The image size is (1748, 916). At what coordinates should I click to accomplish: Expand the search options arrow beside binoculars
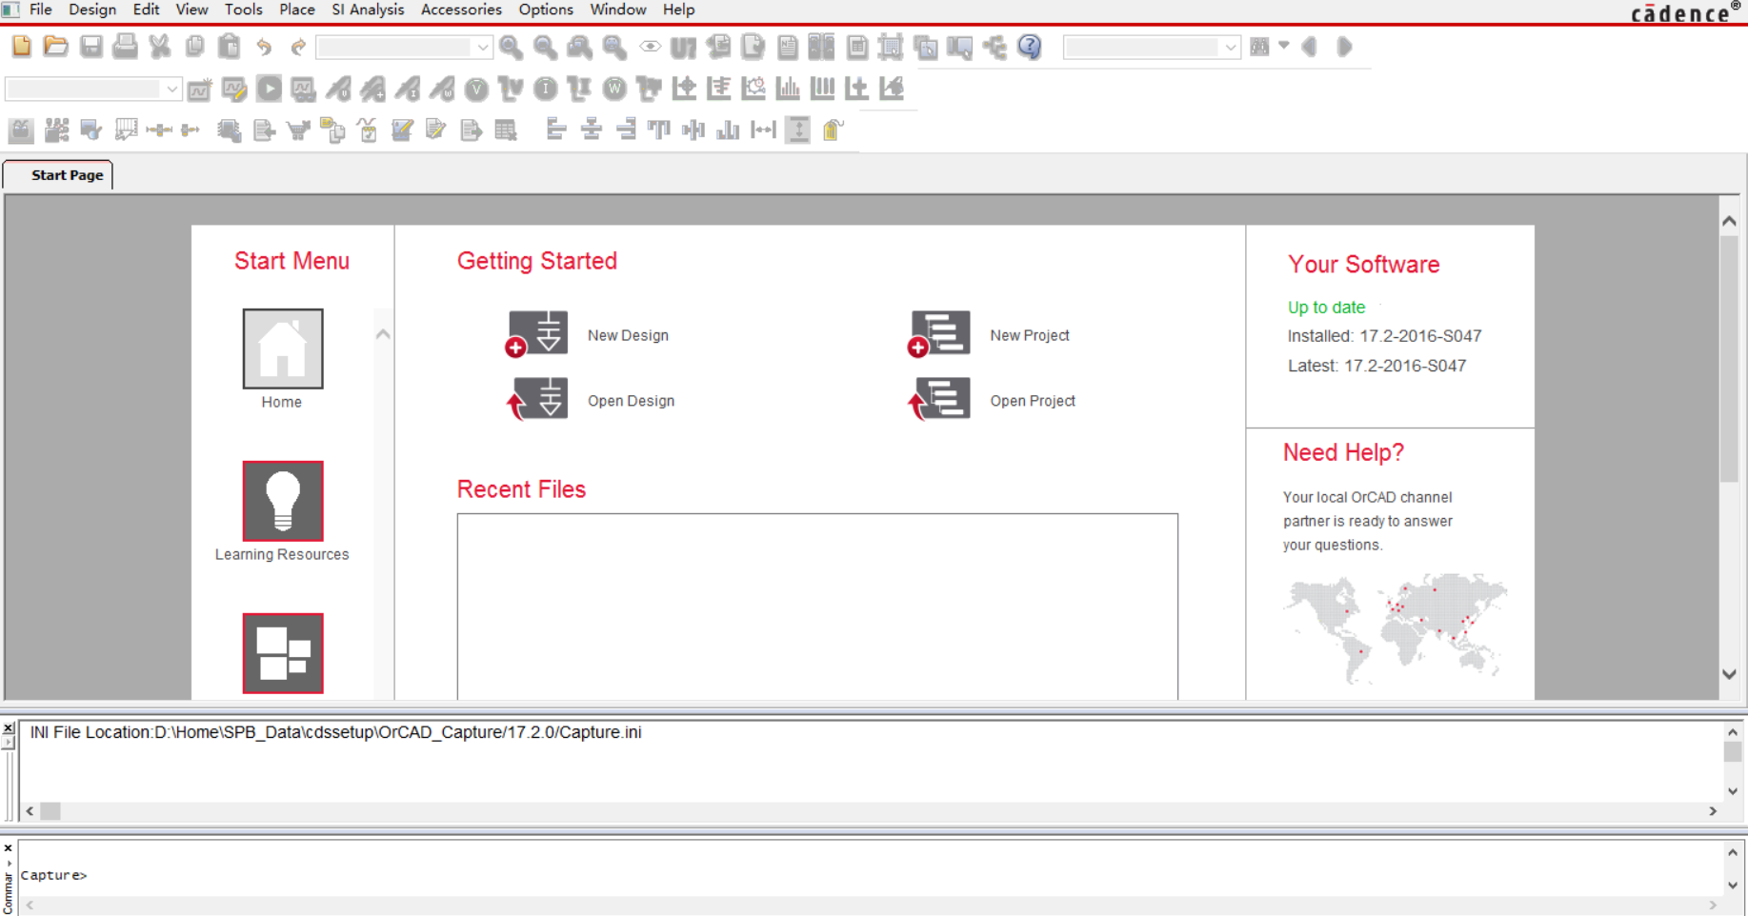click(x=1284, y=46)
